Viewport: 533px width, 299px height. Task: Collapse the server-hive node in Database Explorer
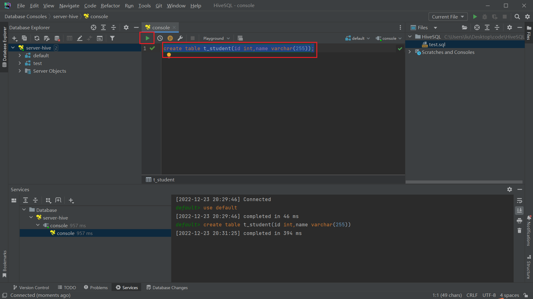click(13, 48)
